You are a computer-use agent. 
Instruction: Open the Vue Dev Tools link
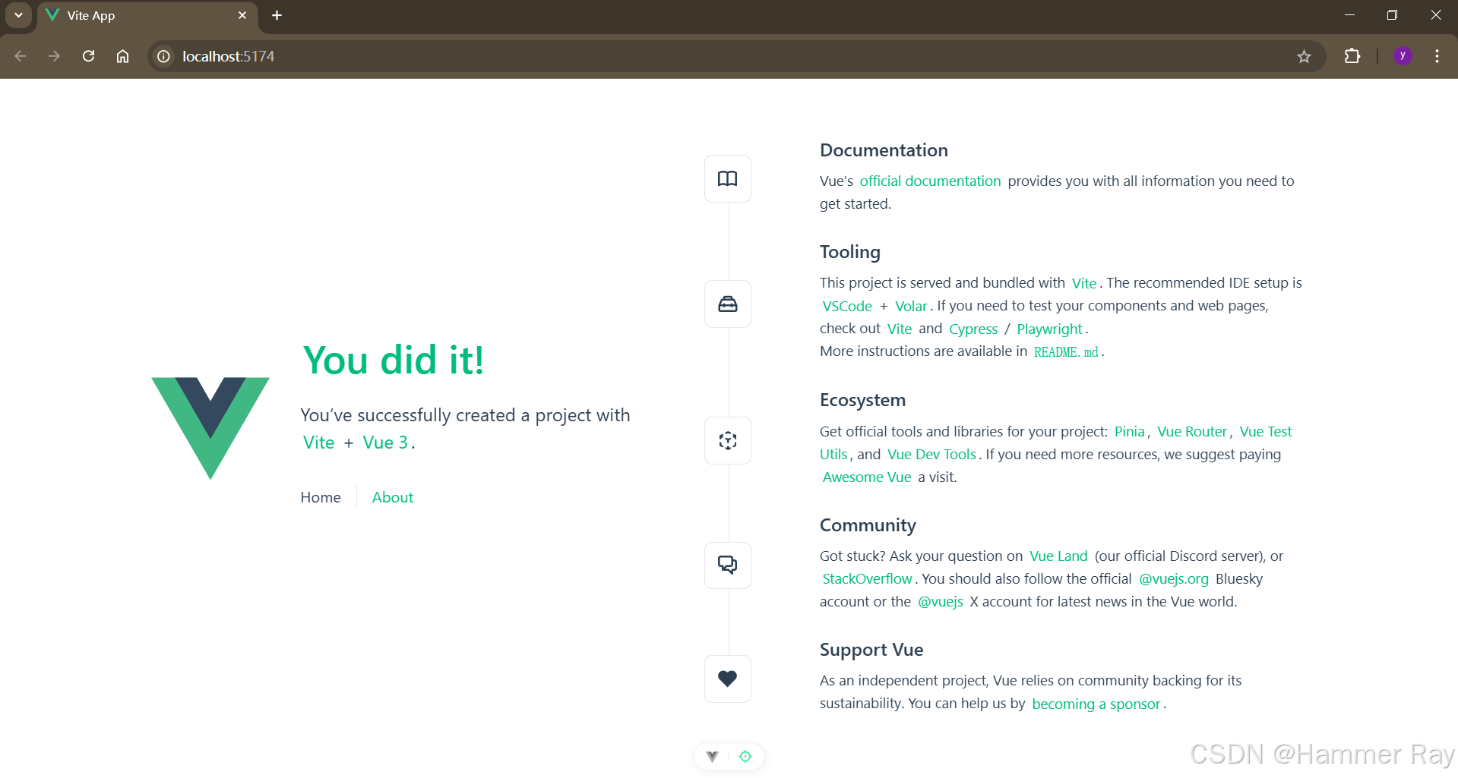point(931,454)
